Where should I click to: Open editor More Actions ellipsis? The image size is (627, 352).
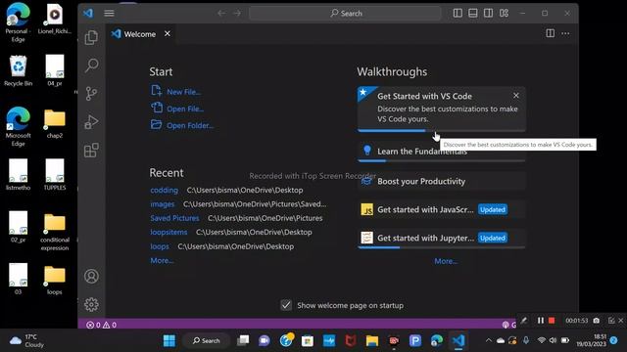565,33
